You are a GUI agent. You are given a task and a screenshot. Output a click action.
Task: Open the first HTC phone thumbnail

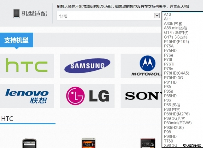pos(29,143)
